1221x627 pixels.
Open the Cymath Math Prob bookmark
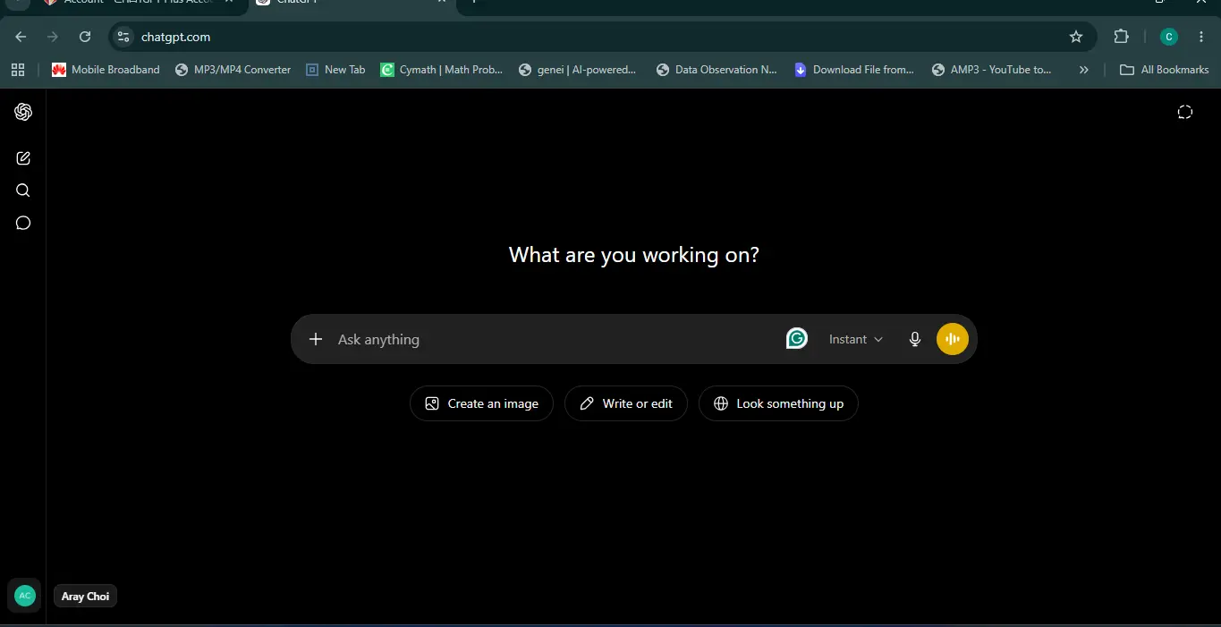point(441,69)
